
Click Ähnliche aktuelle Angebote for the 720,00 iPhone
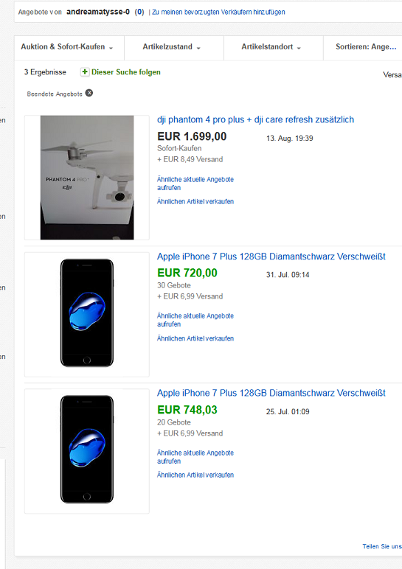(195, 320)
